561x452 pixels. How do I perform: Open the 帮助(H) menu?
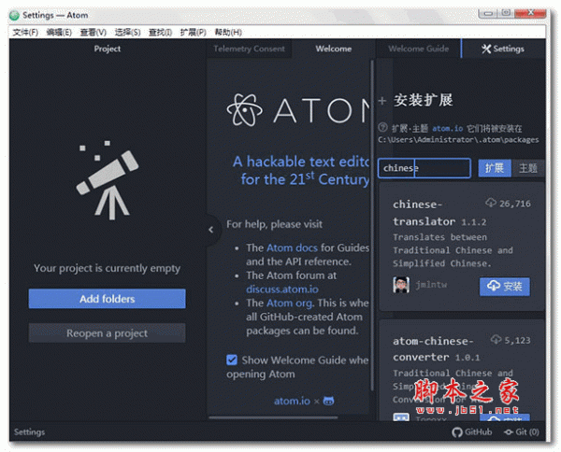(x=228, y=33)
